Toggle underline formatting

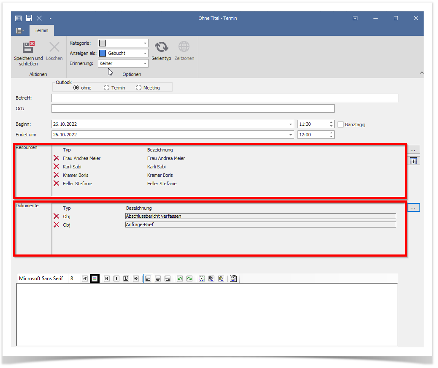[126, 279]
